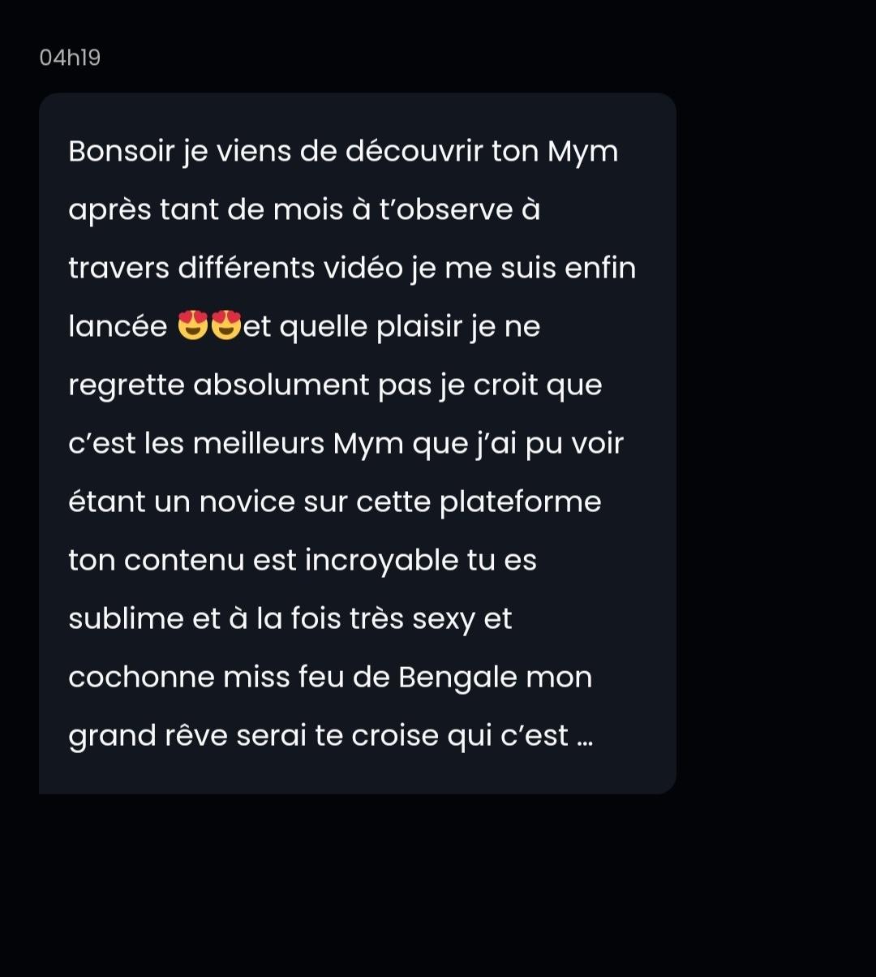Viewport: 876px width, 977px height.
Task: Tap the 04h19 message timestamp
Action: coord(70,58)
